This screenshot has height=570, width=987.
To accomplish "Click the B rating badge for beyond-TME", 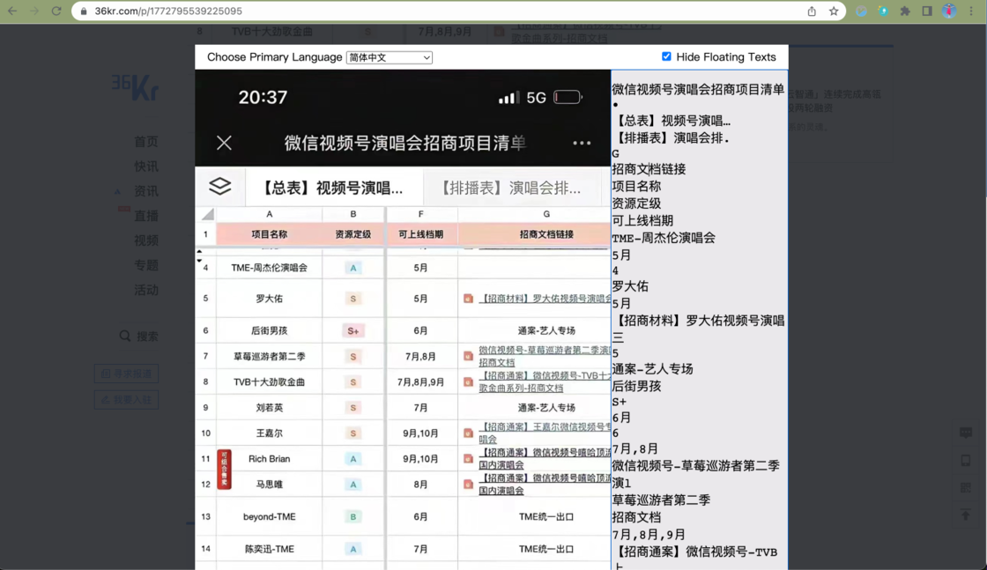I will pyautogui.click(x=353, y=516).
